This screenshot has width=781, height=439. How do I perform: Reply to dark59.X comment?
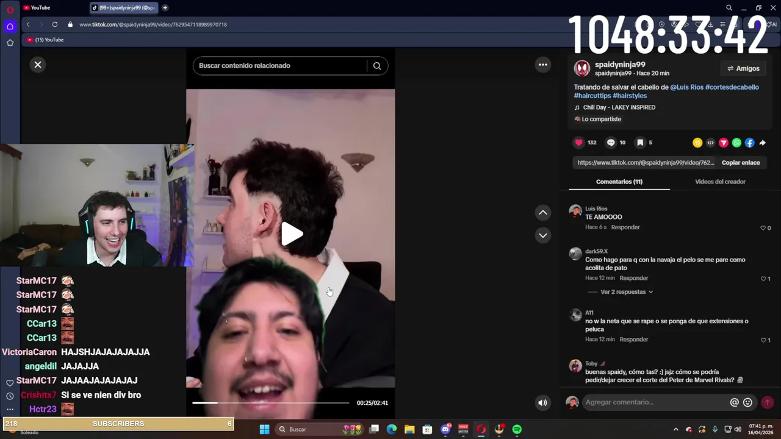click(633, 278)
